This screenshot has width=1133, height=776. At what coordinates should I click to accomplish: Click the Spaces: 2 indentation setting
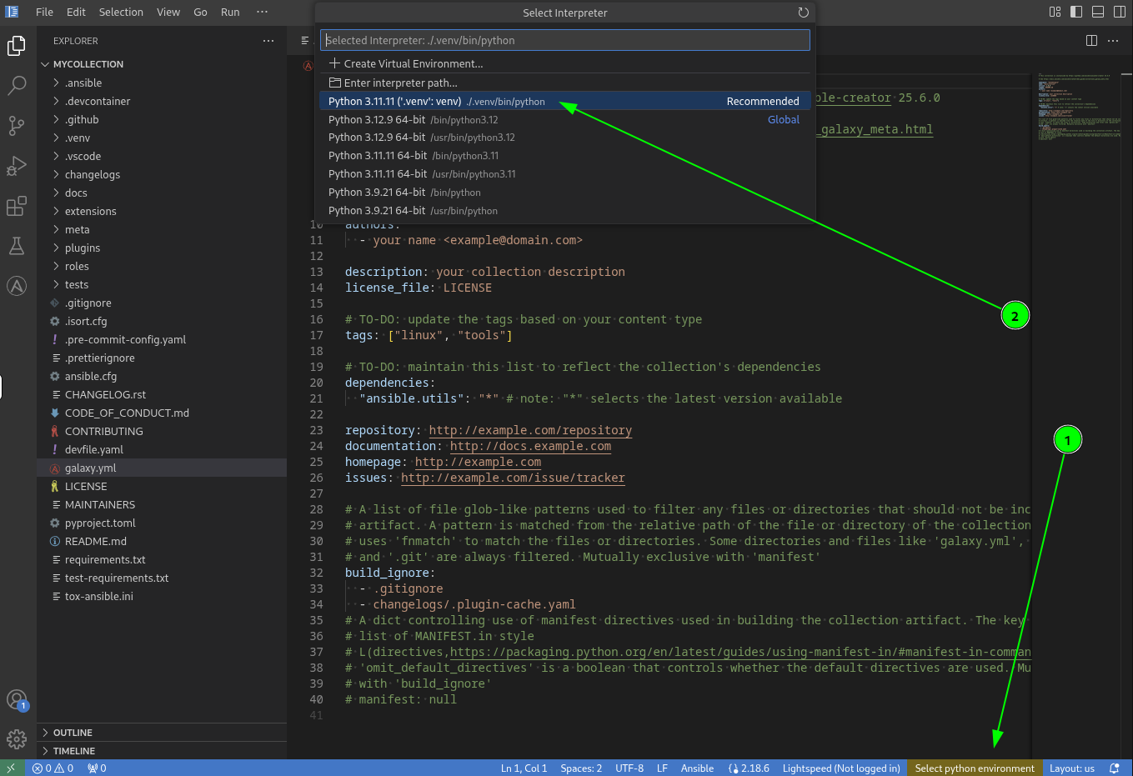581,768
